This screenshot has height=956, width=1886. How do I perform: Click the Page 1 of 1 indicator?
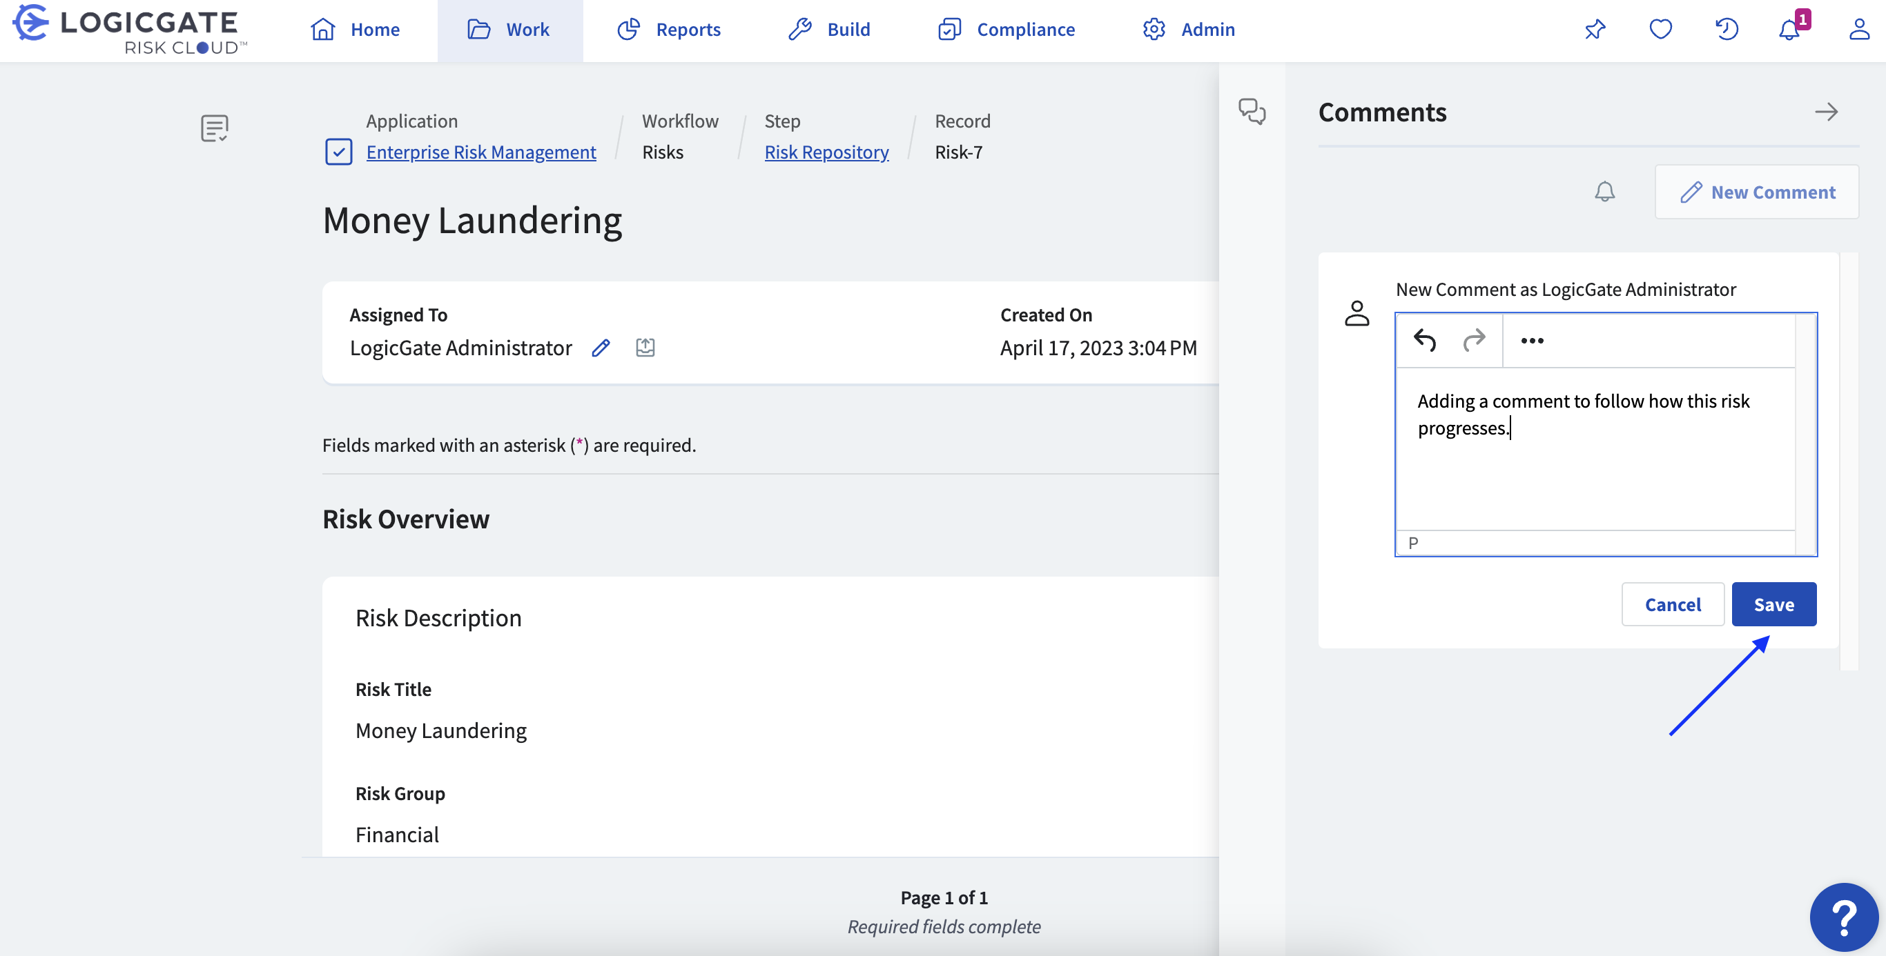tap(944, 897)
